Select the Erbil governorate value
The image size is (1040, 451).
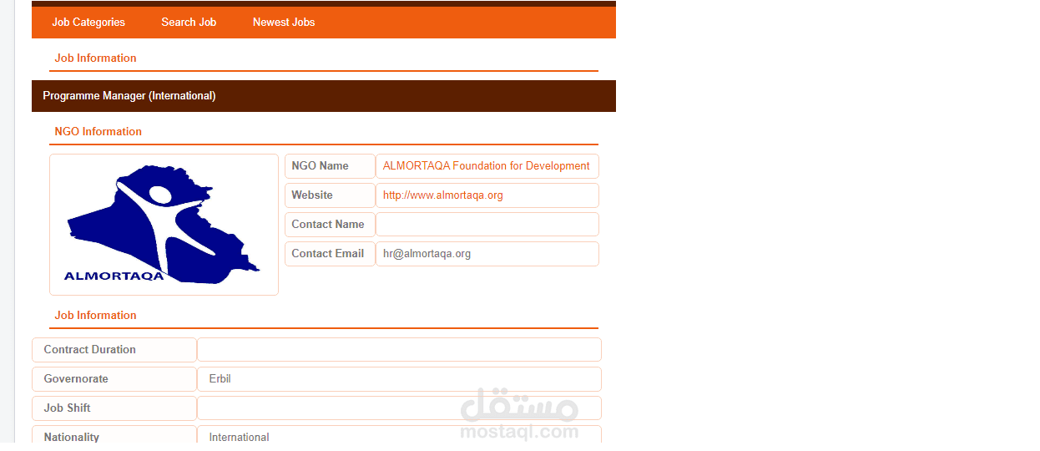click(220, 379)
